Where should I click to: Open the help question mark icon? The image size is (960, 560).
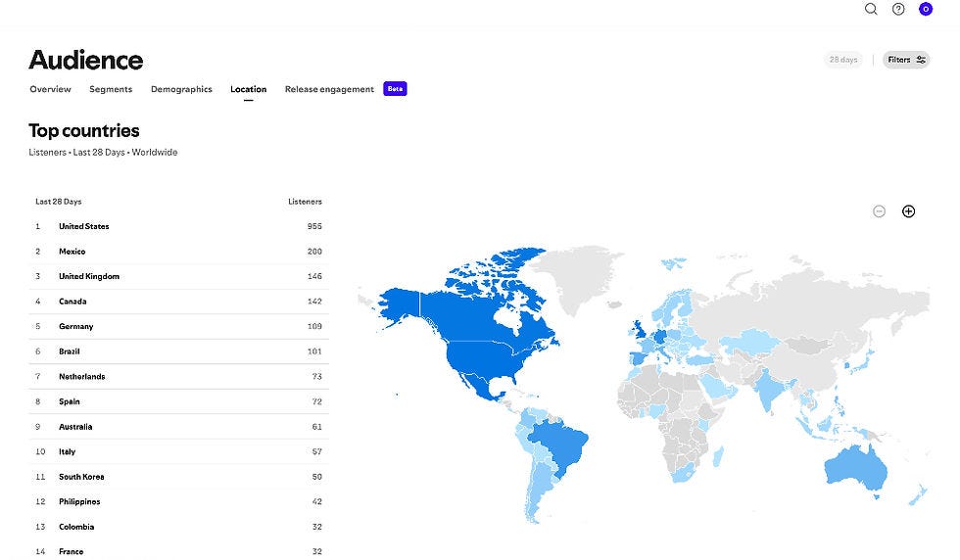coord(898,9)
